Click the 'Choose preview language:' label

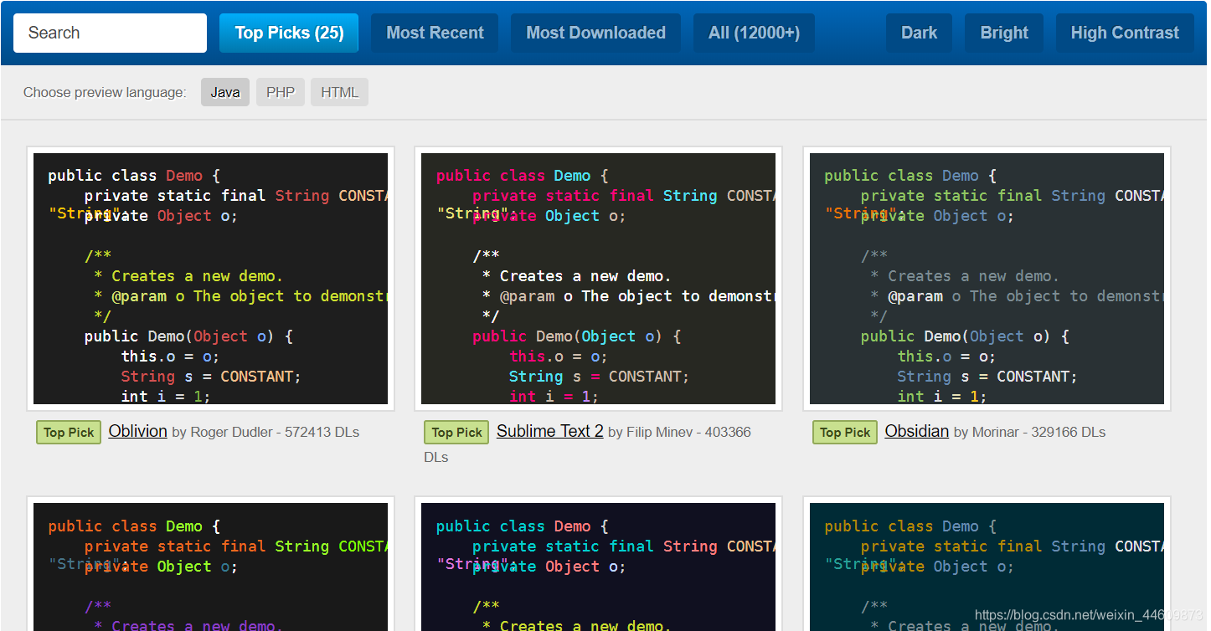[105, 92]
